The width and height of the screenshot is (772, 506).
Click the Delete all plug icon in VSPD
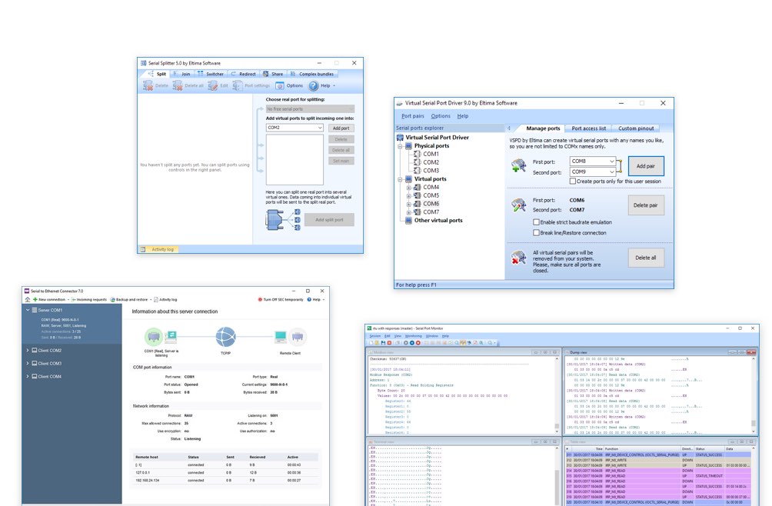[x=518, y=258]
